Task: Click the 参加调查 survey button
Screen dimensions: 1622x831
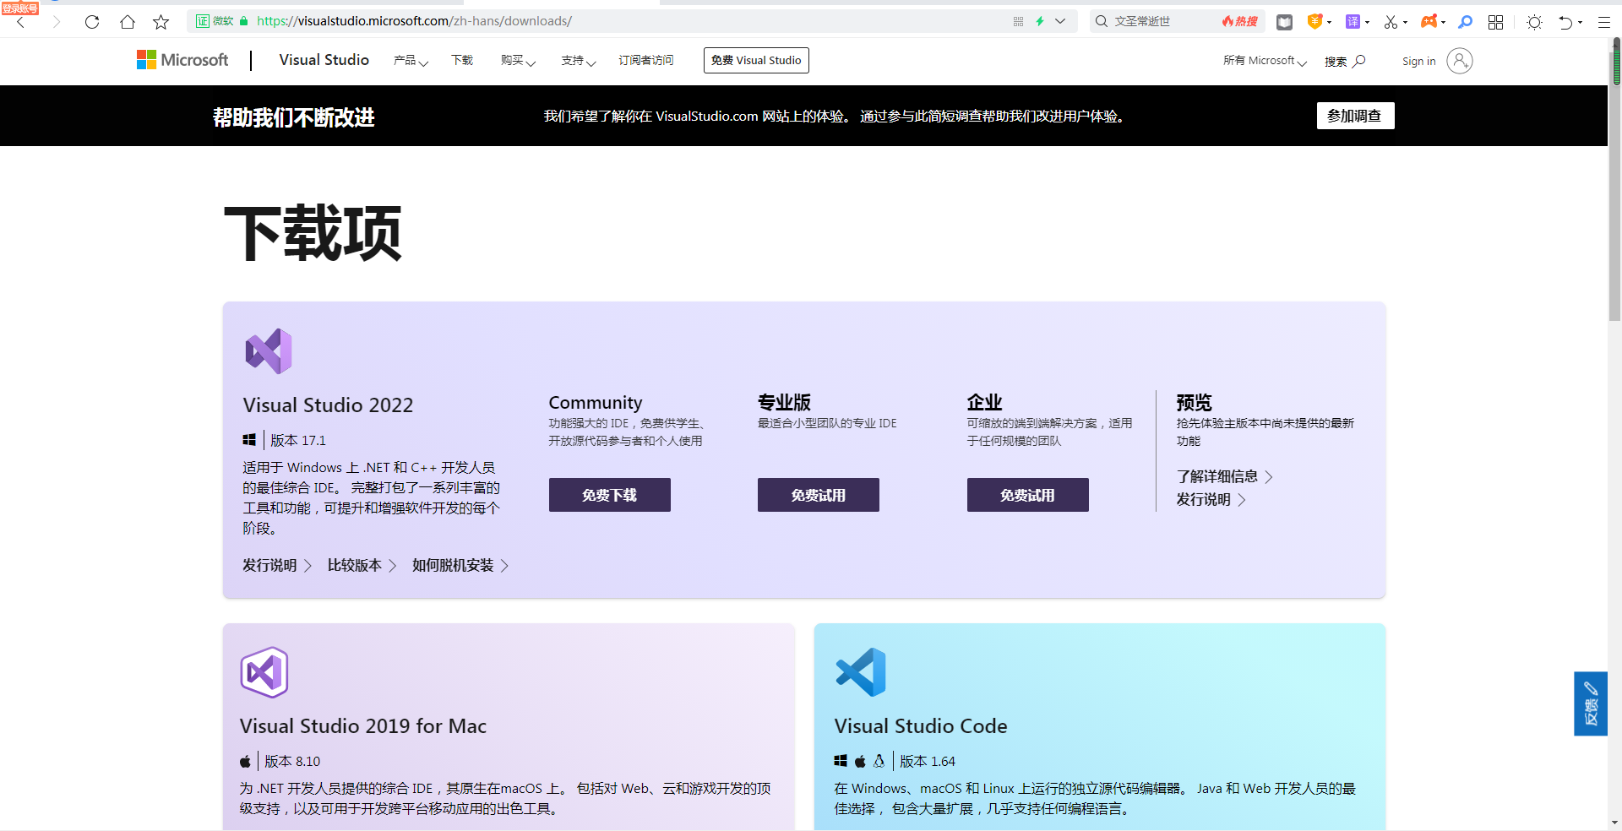Action: coord(1355,116)
